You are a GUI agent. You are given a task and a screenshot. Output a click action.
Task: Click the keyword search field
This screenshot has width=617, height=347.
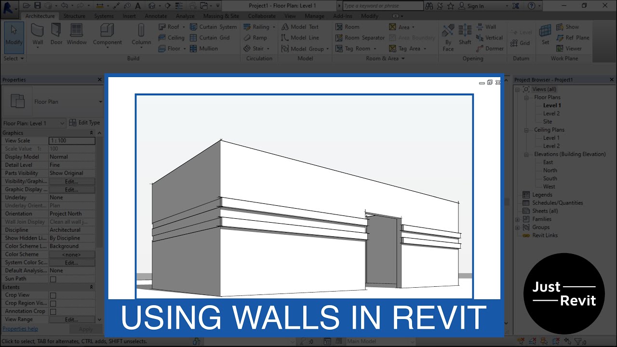click(x=383, y=6)
